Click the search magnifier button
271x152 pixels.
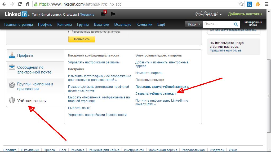236,24
